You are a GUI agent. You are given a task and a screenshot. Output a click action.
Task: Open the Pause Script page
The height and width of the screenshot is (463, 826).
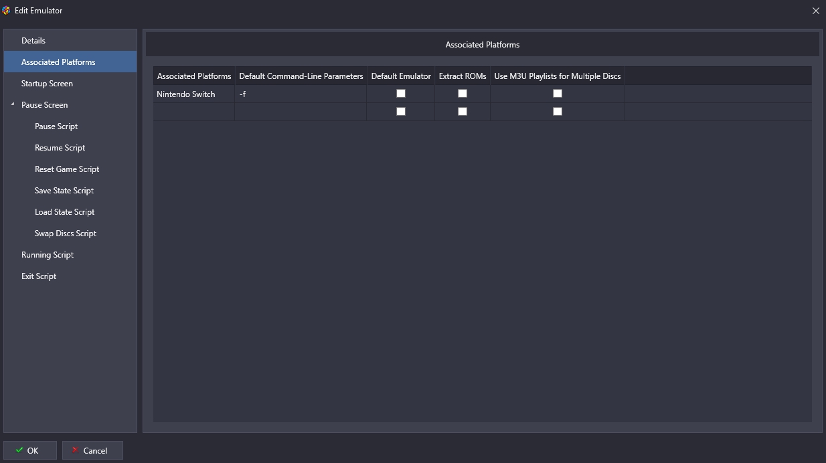pyautogui.click(x=56, y=126)
